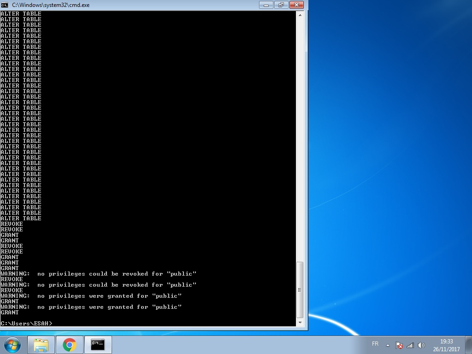Close the Command Prompt window
The width and height of the screenshot is (472, 354).
[x=296, y=5]
